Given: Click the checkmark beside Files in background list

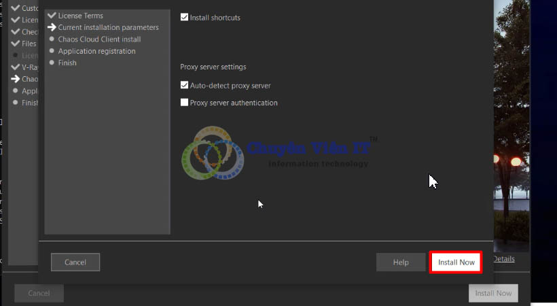Looking at the screenshot, I should [x=16, y=44].
